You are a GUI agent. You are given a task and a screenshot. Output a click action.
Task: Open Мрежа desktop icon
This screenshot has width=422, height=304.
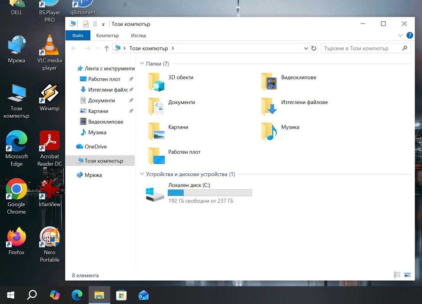click(17, 49)
